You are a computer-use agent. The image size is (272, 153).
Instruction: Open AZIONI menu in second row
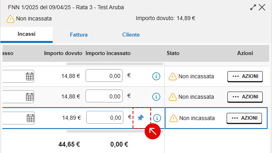pos(245,97)
